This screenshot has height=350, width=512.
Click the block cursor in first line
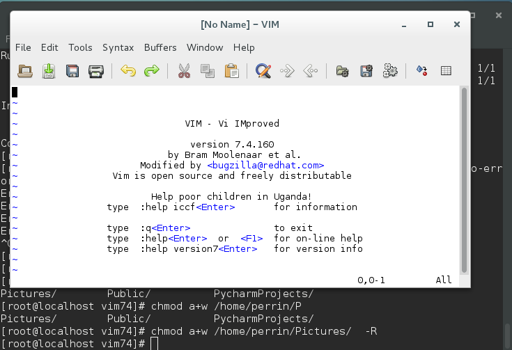pyautogui.click(x=15, y=92)
